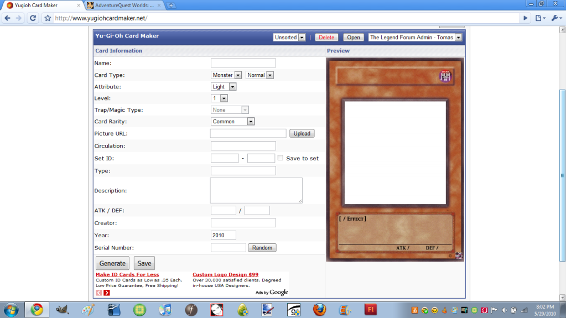Enable the Save to set checkbox
This screenshot has width=566, height=318.
coord(281,158)
